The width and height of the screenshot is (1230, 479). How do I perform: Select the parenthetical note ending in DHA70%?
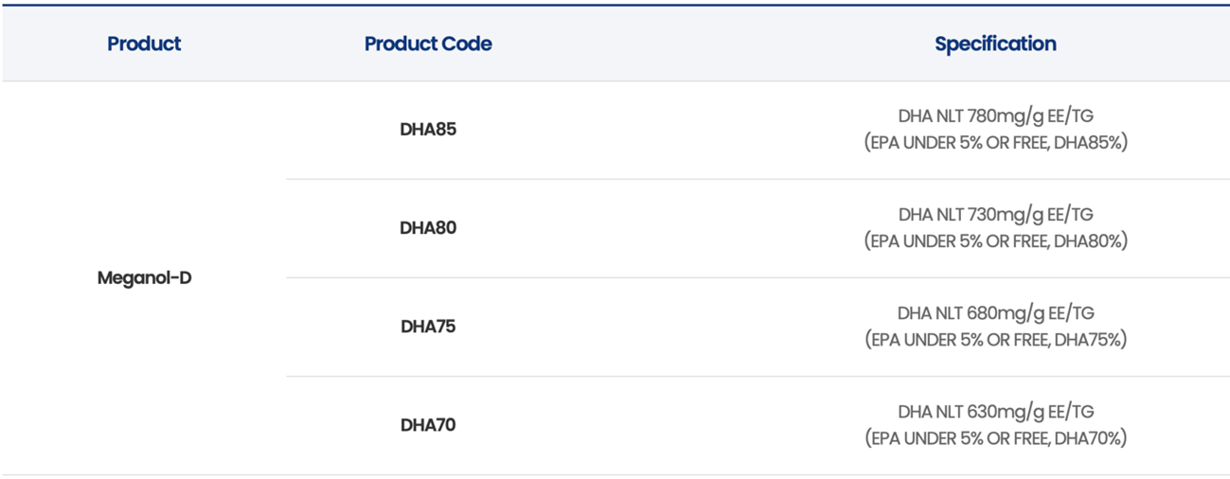(995, 438)
